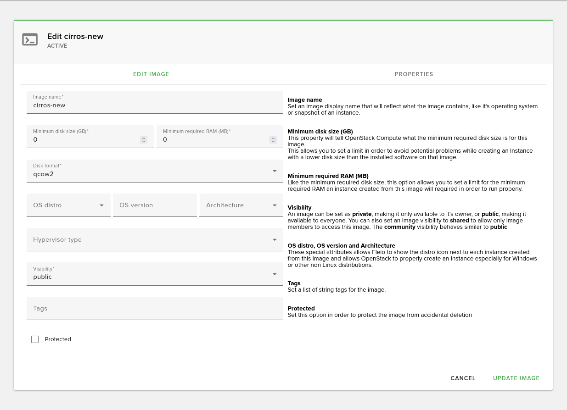
Task: Open the Visibility dropdown set to public
Action: click(x=275, y=274)
